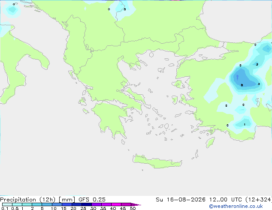This screenshot has width=272, height=210.
Task: Select the 15–20 mm legend swatch
Action: 67,204
